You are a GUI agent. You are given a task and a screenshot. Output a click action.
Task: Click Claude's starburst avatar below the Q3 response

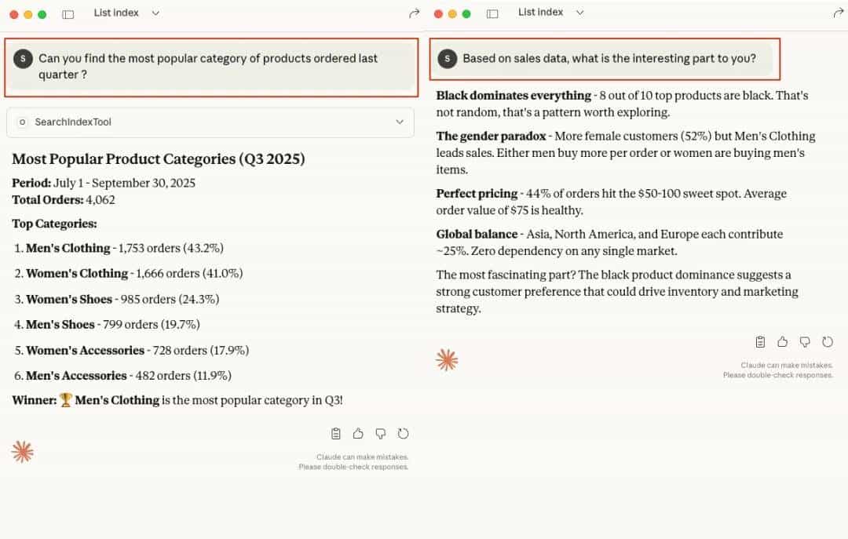tap(22, 451)
